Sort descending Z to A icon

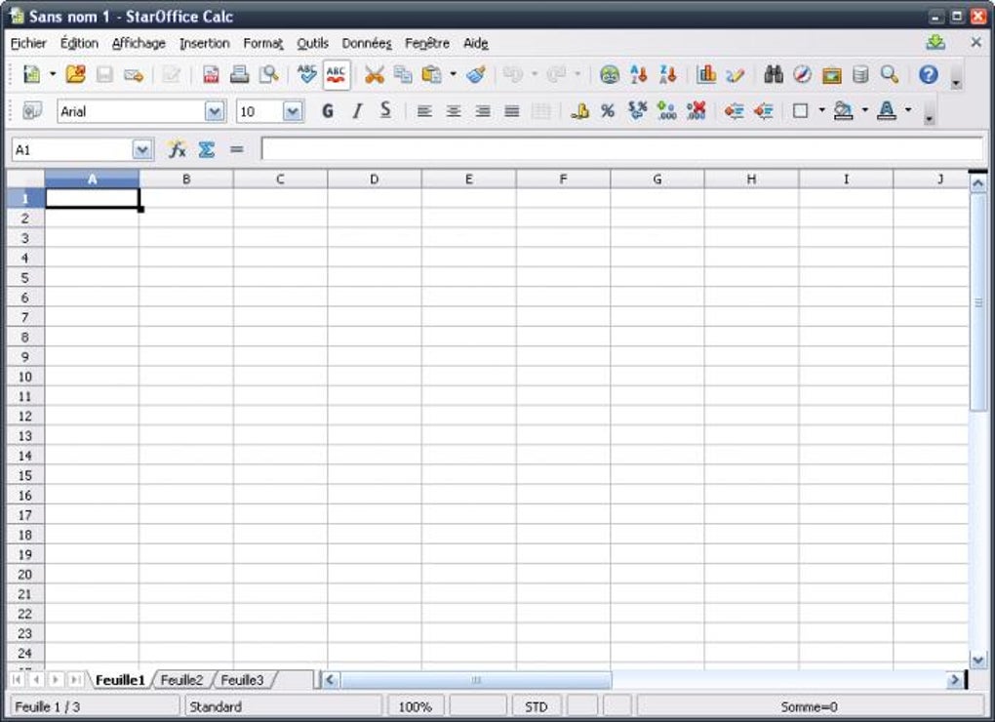(x=667, y=75)
